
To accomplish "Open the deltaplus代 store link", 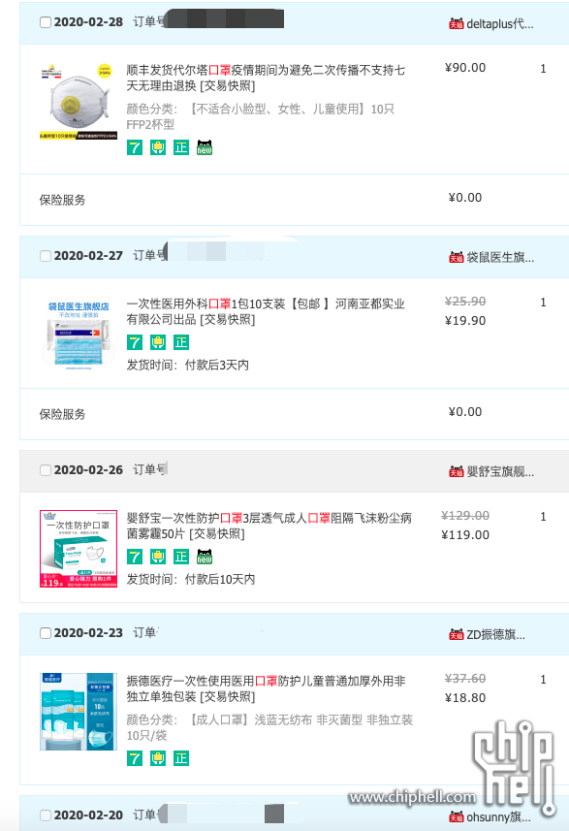I will [500, 24].
